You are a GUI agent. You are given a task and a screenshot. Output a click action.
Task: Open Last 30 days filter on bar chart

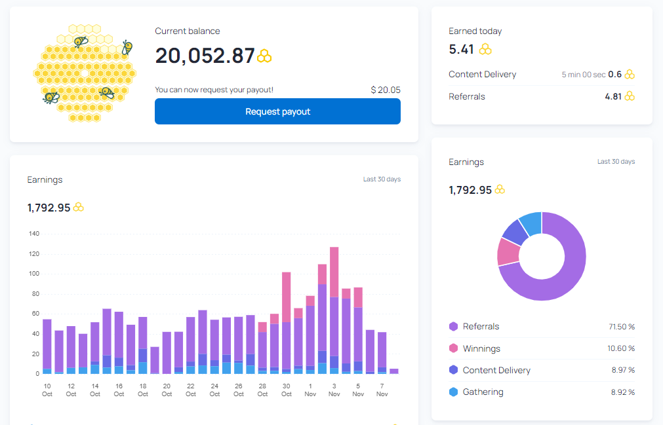coord(382,179)
